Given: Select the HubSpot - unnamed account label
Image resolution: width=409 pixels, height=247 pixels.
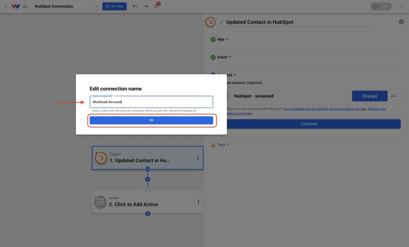Looking at the screenshot, I should pyautogui.click(x=254, y=96).
